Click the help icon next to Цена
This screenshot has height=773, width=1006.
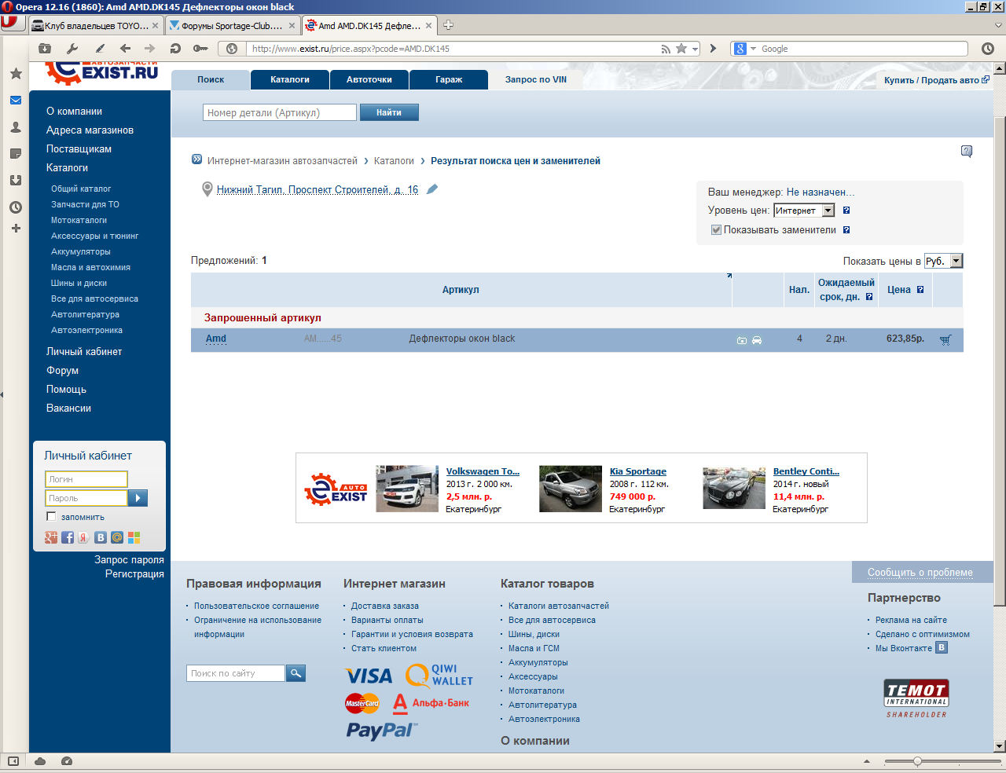coord(920,290)
